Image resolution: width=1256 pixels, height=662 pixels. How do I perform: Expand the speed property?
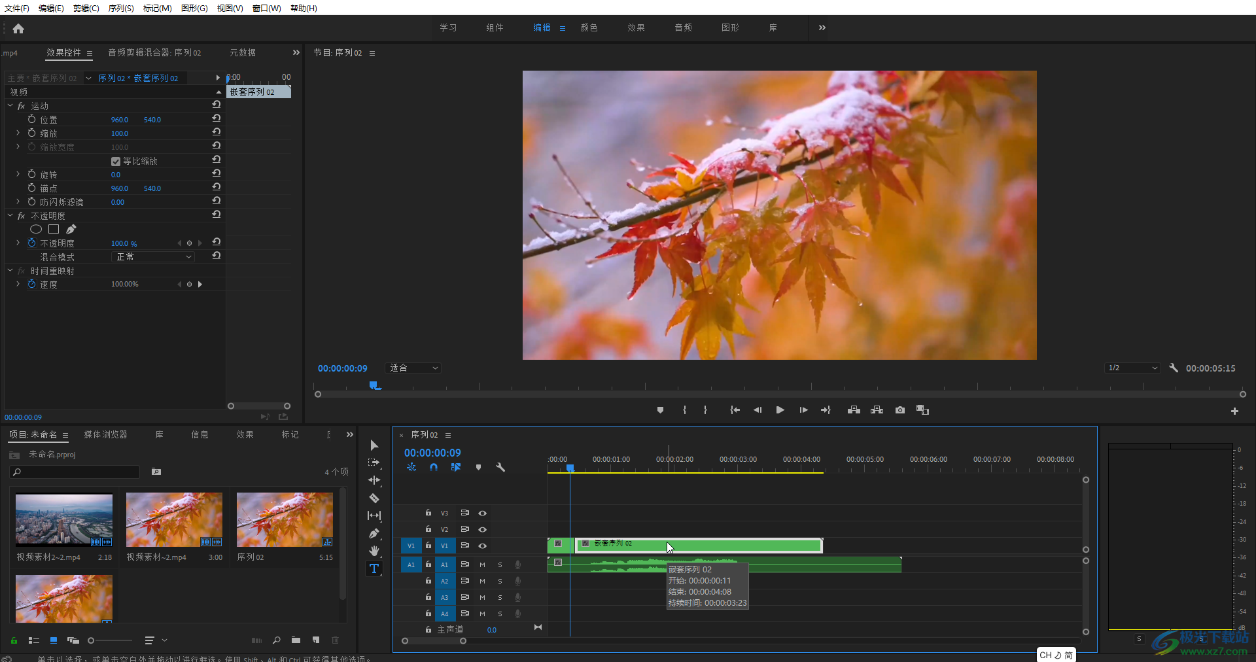pos(18,284)
